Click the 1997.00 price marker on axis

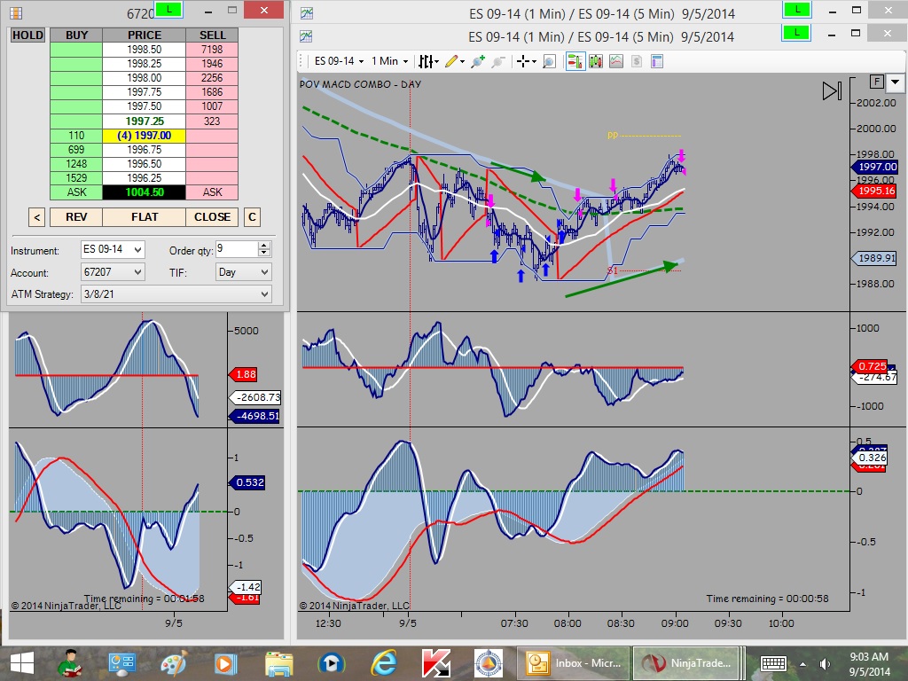click(x=873, y=167)
